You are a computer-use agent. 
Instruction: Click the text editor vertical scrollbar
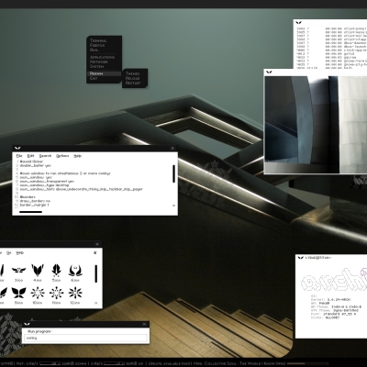pos(173,174)
